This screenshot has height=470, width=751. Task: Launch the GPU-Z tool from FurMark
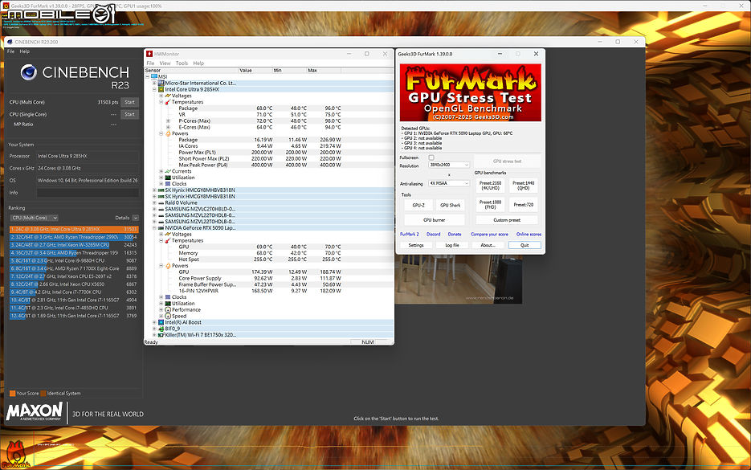[x=418, y=205]
